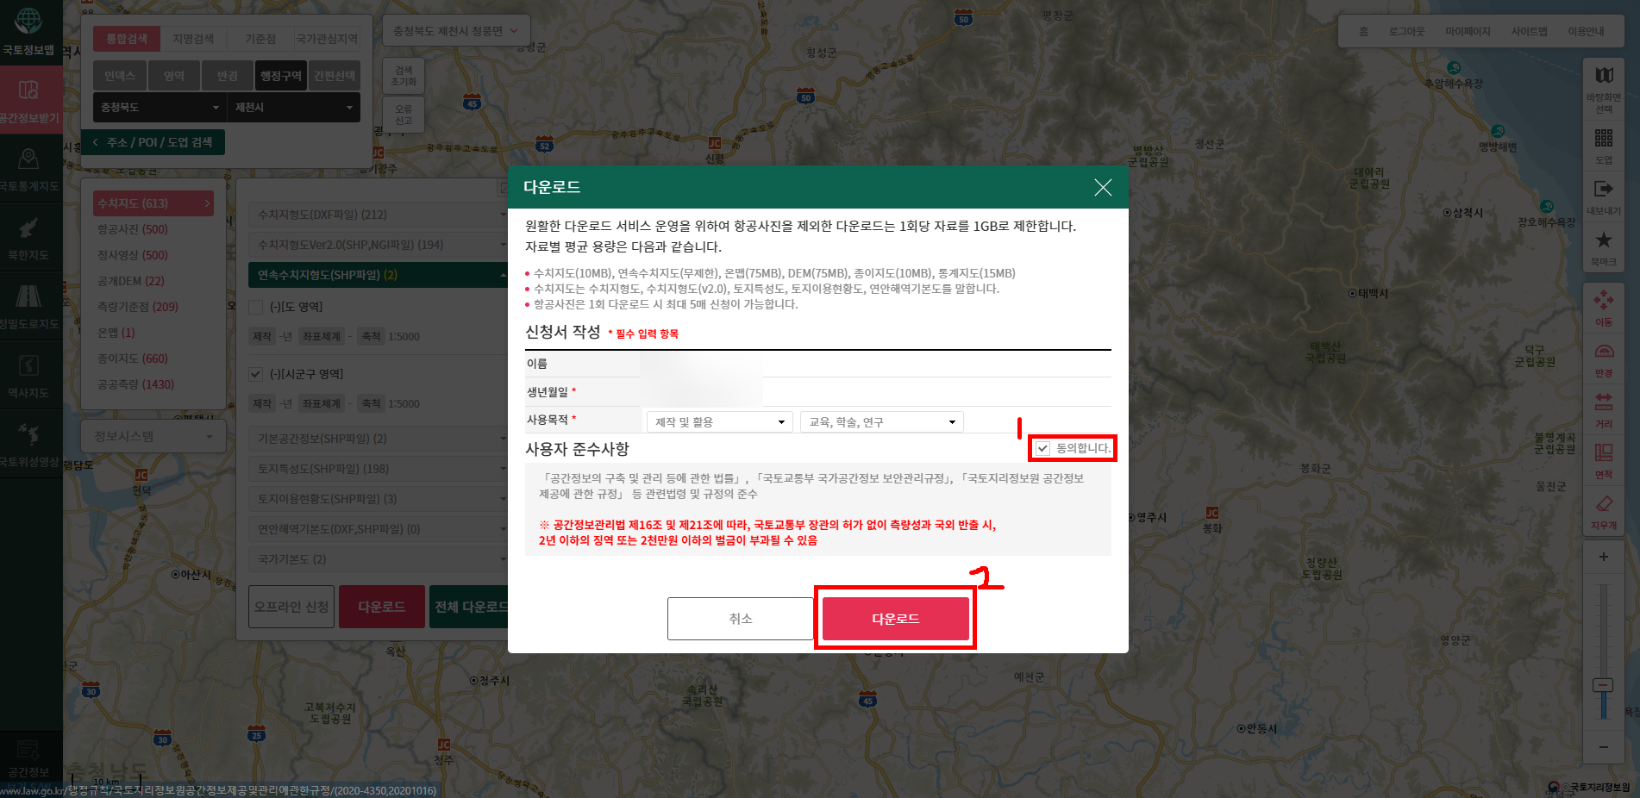Click the 오프라인 신청 button
Screen dimensions: 1640x798
291,607
